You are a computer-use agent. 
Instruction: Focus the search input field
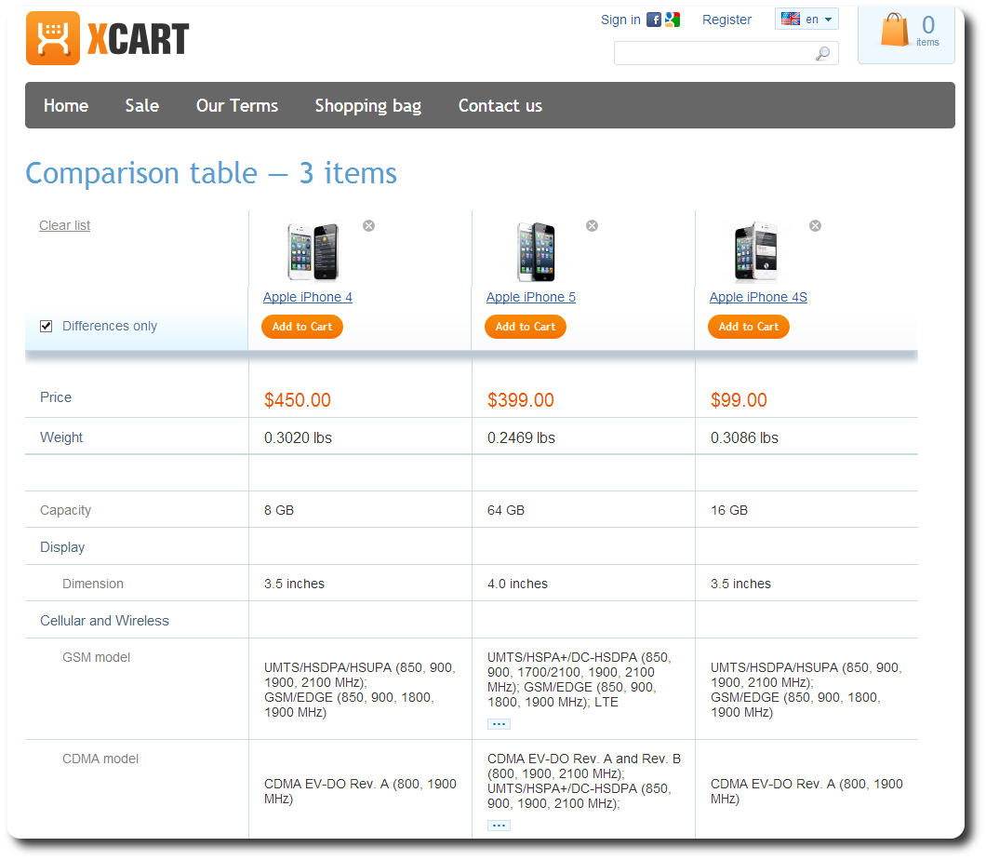coord(726,53)
